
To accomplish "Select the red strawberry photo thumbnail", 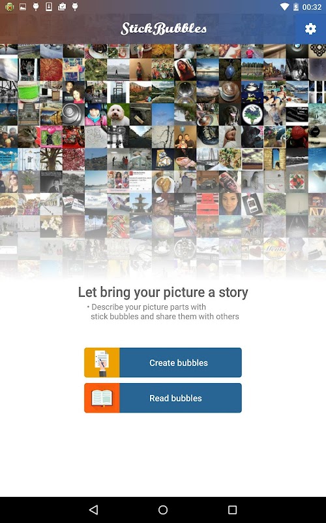I will 297,137.
